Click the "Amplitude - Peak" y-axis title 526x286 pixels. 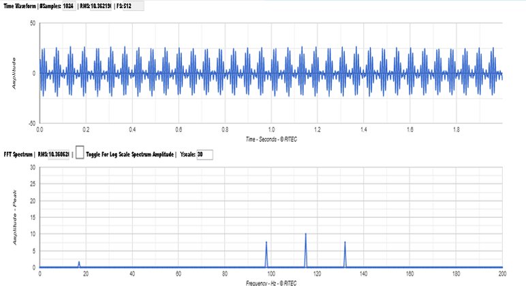tap(14, 217)
